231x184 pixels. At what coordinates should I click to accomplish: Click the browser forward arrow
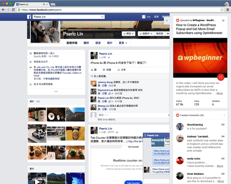click(x=8, y=10)
